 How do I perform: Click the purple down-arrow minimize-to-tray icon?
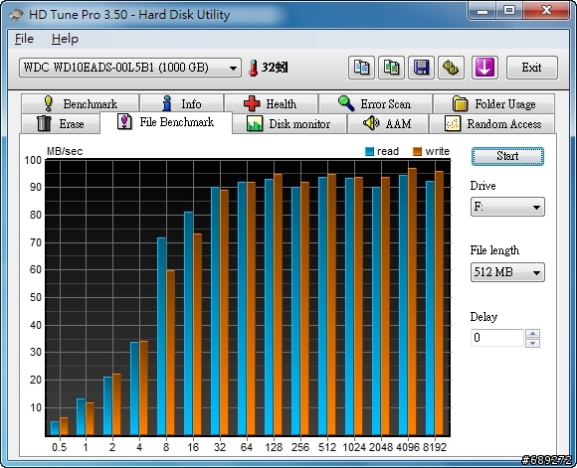pos(484,68)
